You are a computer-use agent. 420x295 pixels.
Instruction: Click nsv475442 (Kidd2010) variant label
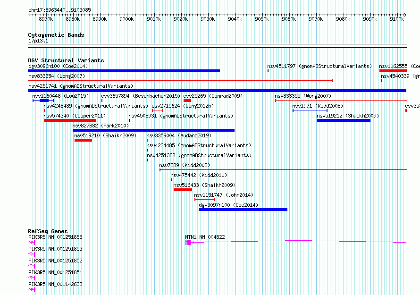coord(199,175)
